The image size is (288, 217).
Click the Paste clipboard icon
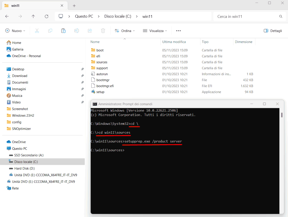click(x=63, y=31)
